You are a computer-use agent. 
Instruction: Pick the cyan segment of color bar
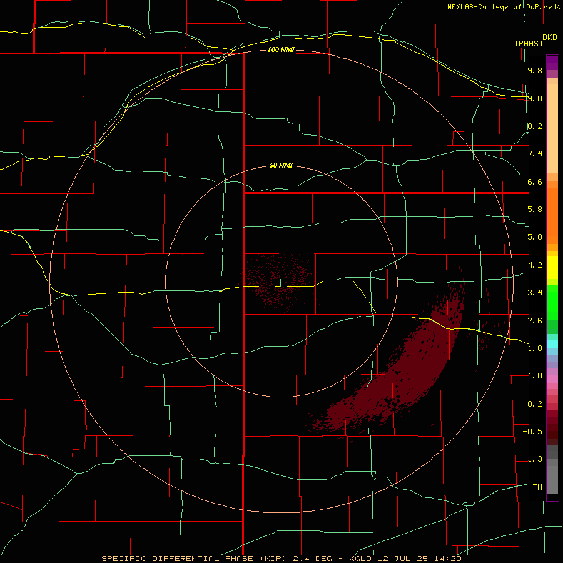coord(552,344)
